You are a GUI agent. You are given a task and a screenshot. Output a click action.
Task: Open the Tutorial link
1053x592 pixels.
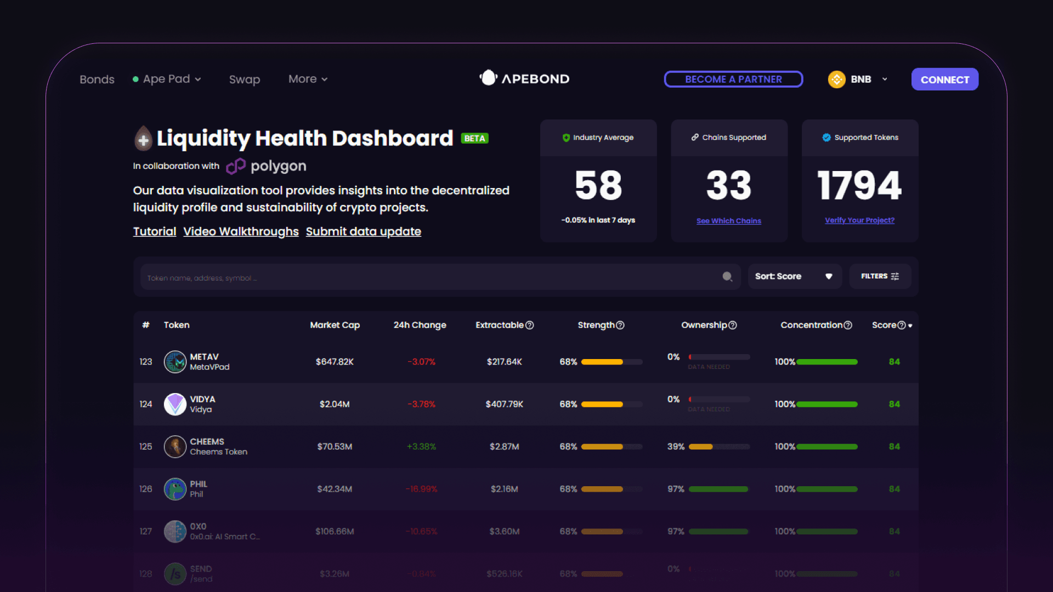(155, 231)
